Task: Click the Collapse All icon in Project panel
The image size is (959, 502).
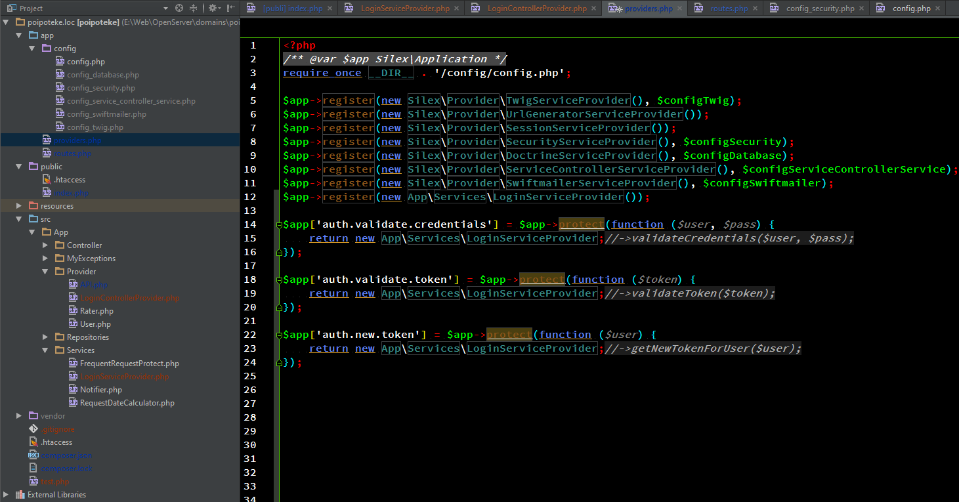Action: point(193,9)
